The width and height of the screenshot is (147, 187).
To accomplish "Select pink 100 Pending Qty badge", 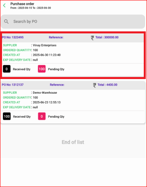I will (42, 69).
